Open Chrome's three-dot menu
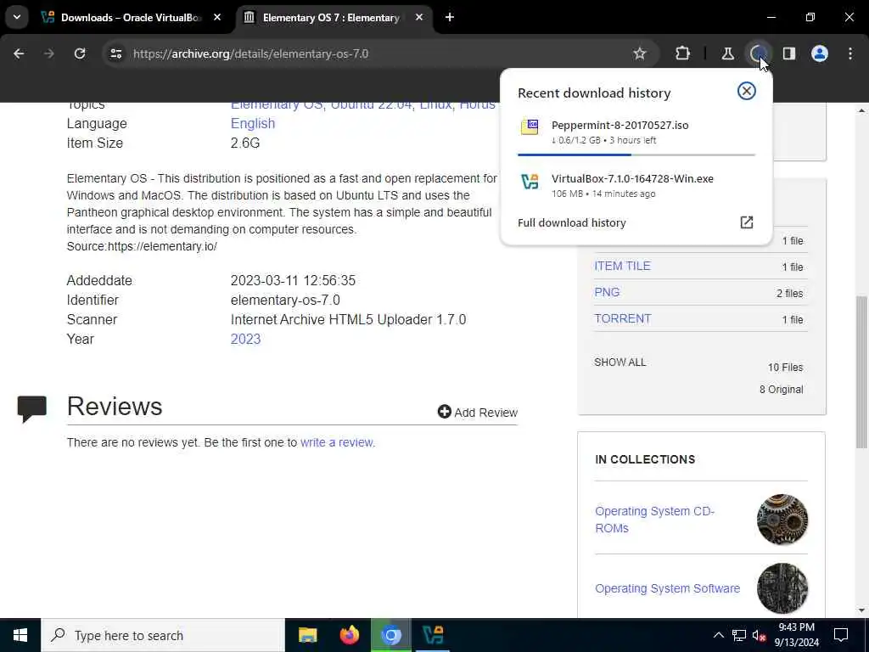Viewport: 869px width, 652px height. click(x=850, y=53)
